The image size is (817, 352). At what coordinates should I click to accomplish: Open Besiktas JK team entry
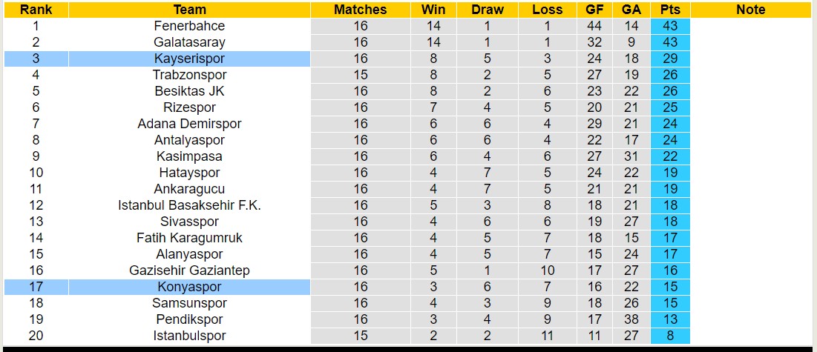[x=189, y=91]
